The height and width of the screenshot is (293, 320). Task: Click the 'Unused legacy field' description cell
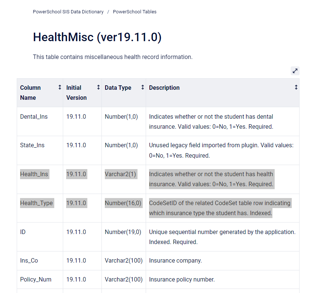[x=221, y=150]
